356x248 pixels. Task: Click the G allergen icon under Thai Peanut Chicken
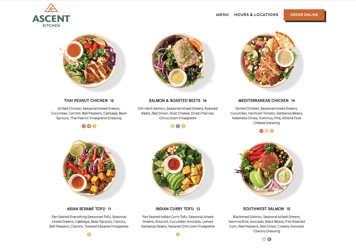(x=84, y=126)
